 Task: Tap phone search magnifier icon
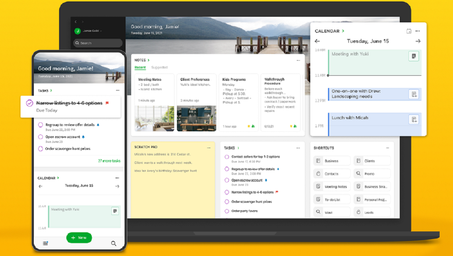click(114, 243)
